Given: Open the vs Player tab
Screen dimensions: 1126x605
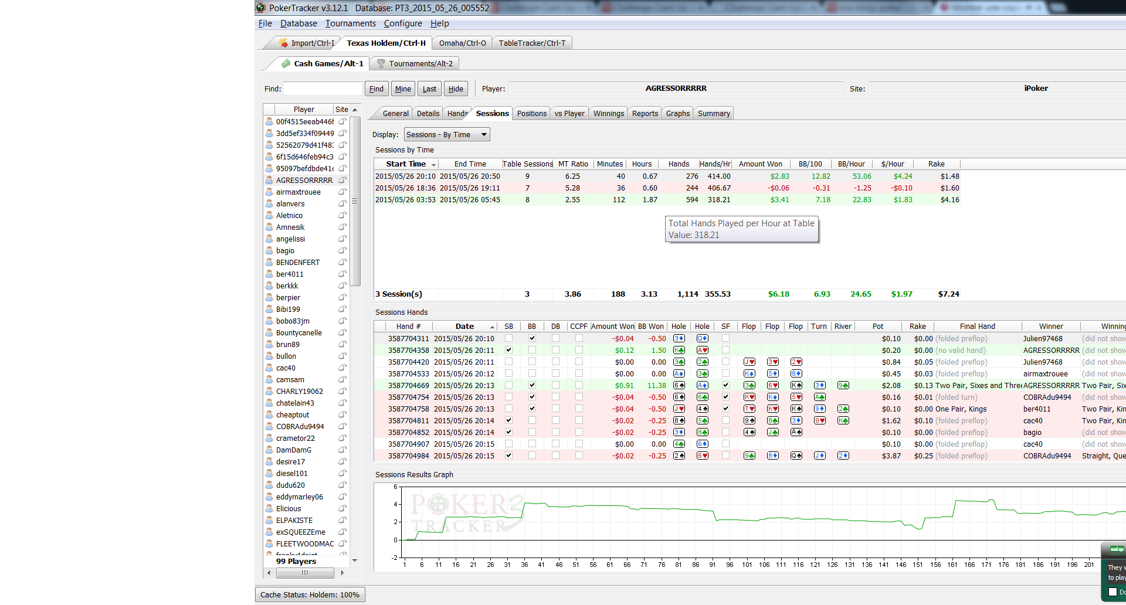Looking at the screenshot, I should click(569, 113).
